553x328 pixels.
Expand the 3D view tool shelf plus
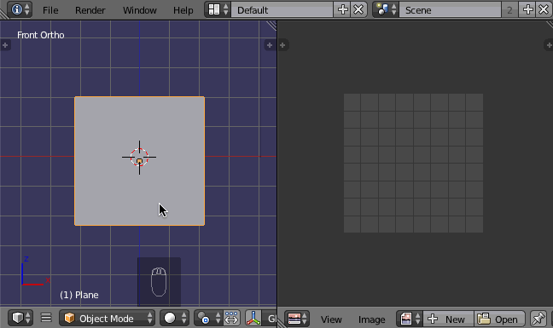point(5,45)
